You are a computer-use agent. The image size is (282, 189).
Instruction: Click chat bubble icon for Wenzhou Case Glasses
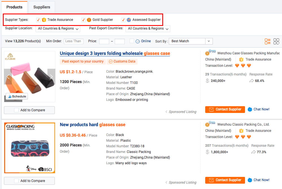click(x=250, y=109)
